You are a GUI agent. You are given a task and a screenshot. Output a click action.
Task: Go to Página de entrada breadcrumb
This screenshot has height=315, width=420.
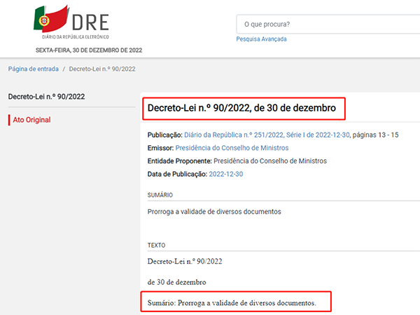pyautogui.click(x=33, y=69)
